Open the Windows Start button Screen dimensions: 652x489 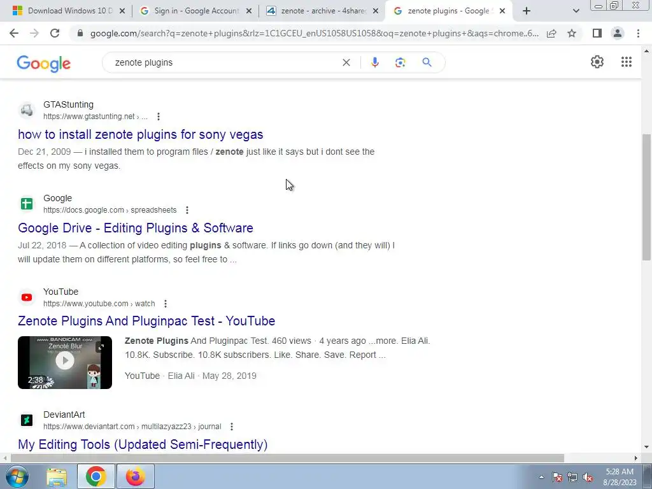click(x=17, y=476)
